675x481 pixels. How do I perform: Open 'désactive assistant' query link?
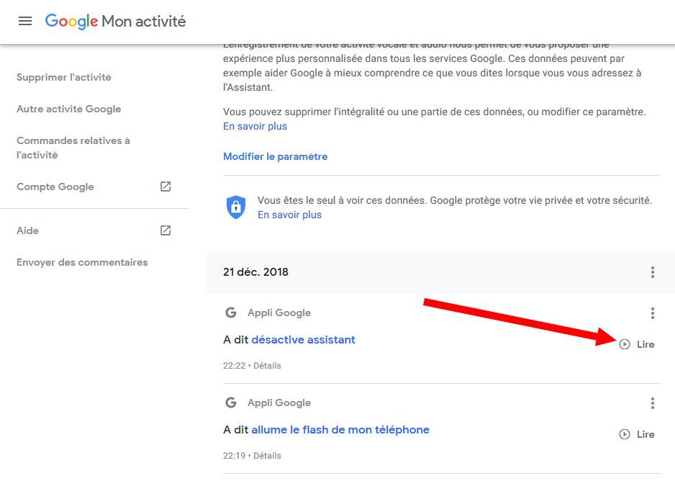[x=304, y=340]
